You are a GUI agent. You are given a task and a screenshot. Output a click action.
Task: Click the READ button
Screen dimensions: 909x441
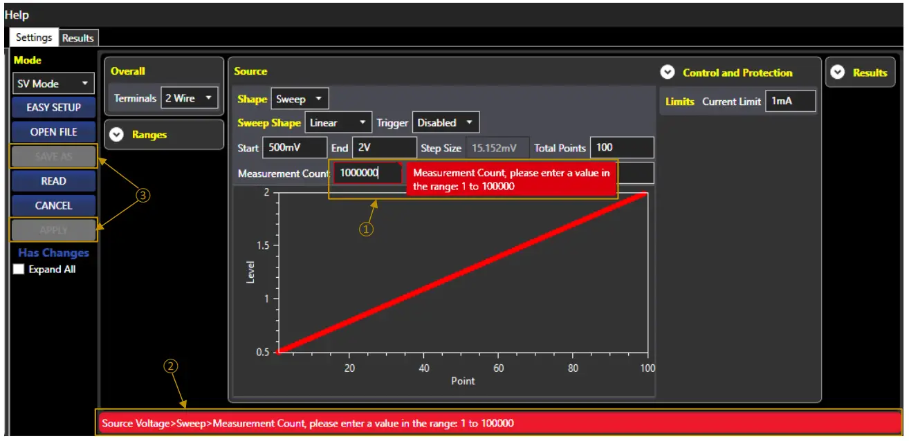click(x=54, y=181)
